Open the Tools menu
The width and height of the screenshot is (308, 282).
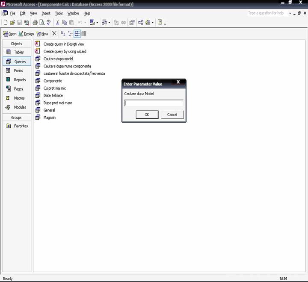[59, 13]
